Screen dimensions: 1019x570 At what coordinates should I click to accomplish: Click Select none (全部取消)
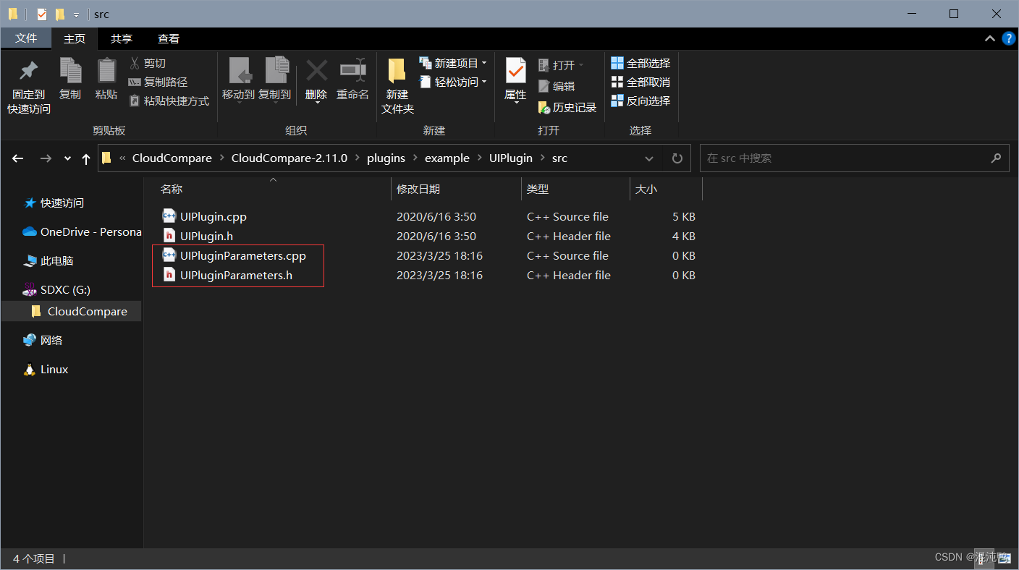point(640,82)
